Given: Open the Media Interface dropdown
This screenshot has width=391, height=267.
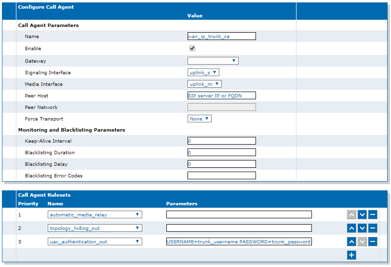Looking at the screenshot, I should click(x=204, y=84).
